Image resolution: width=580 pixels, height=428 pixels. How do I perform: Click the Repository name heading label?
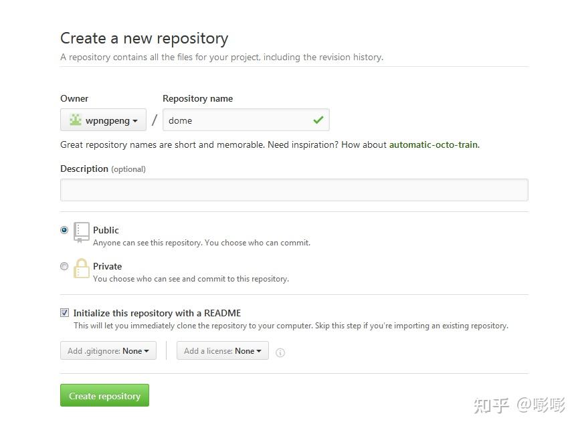(x=197, y=98)
